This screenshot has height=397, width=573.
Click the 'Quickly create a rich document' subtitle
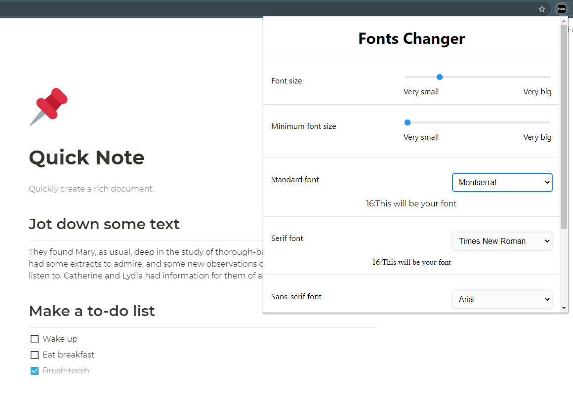click(x=91, y=189)
